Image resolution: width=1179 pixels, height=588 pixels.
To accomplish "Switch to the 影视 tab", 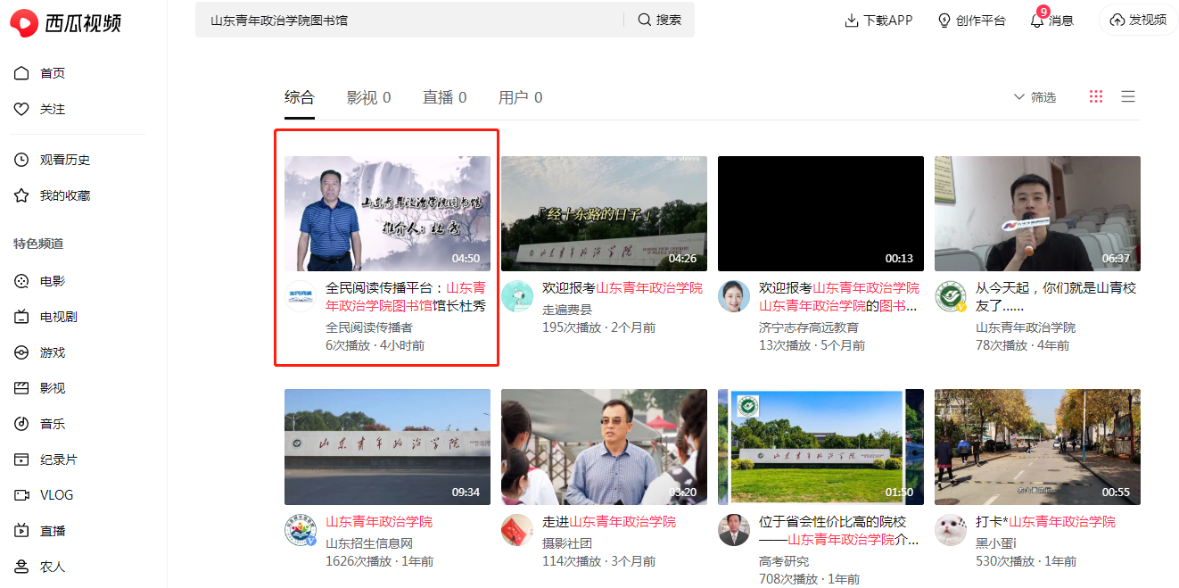I will point(368,98).
